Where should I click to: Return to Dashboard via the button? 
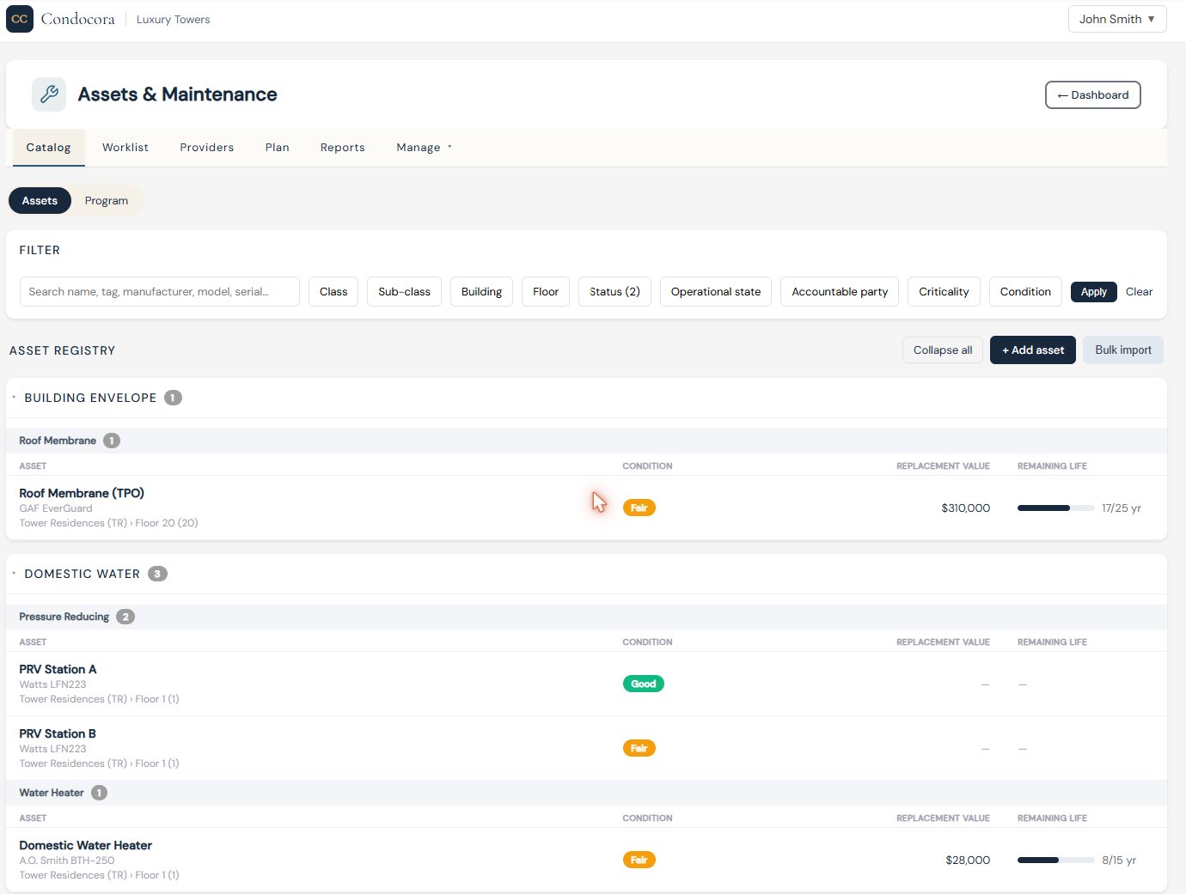(x=1093, y=95)
